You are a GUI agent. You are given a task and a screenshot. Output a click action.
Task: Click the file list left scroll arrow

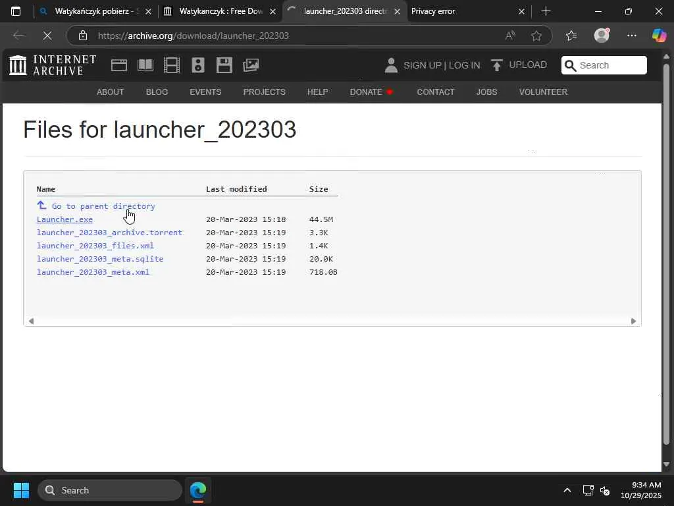click(31, 321)
